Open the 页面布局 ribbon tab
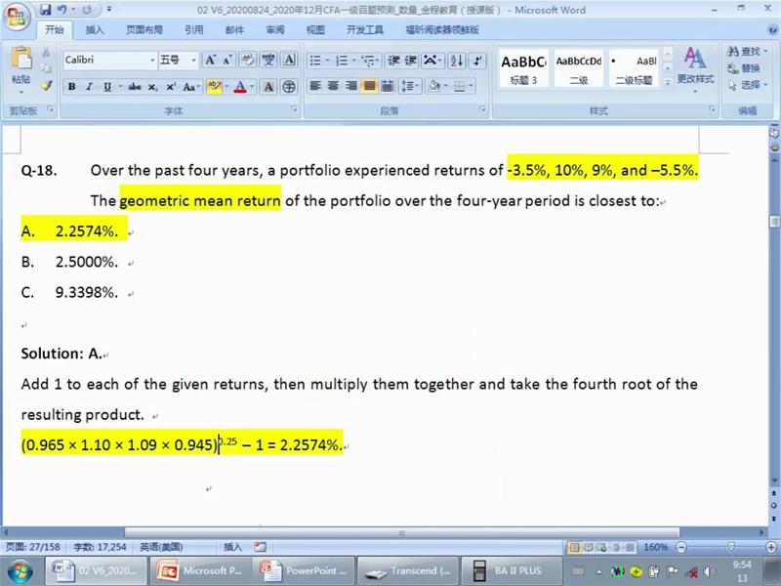 click(x=144, y=30)
